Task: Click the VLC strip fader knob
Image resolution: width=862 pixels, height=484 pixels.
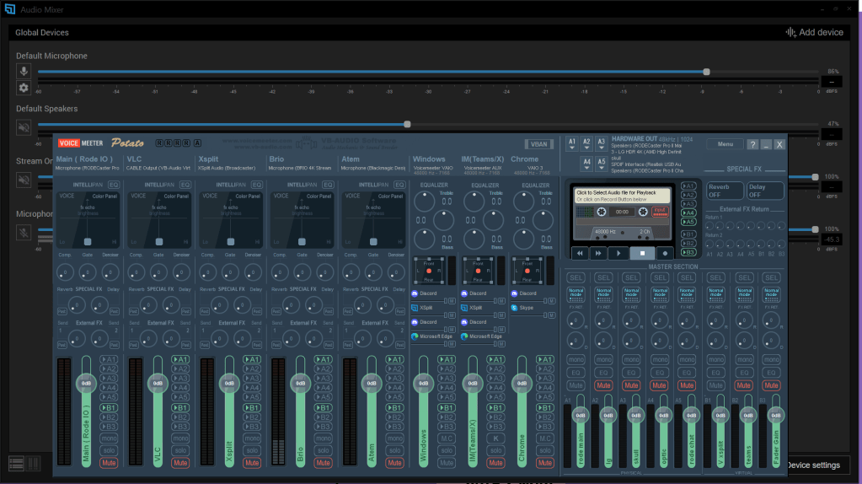Action: tap(158, 384)
